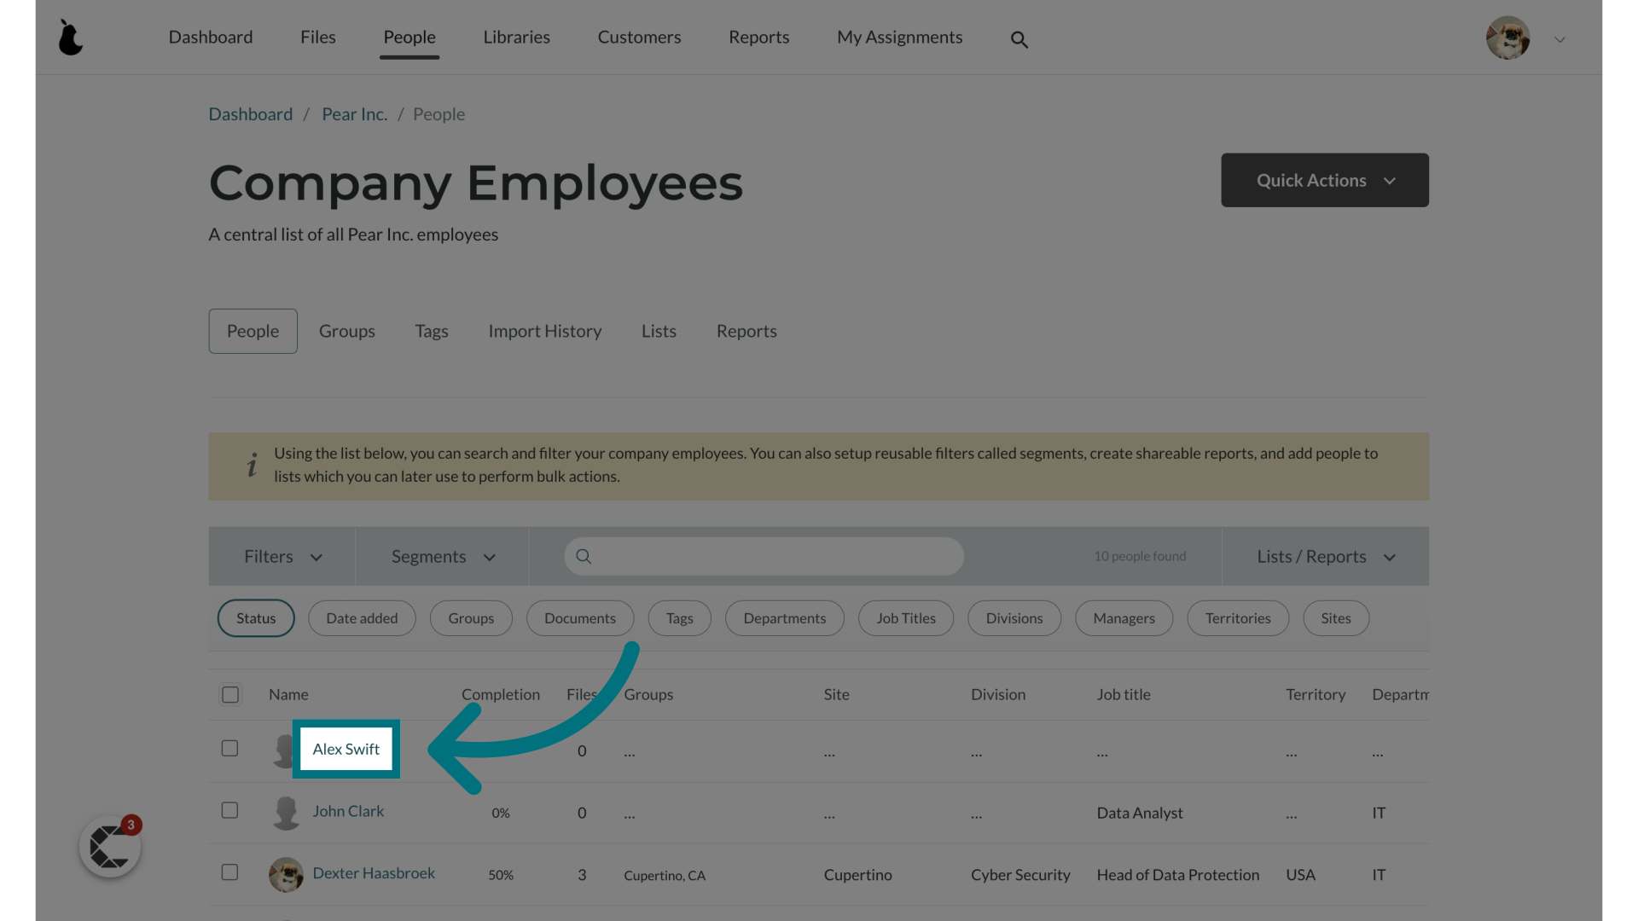Viewport: 1638px width, 921px height.
Task: Click the chevron next to user profile avatar
Action: tap(1560, 39)
